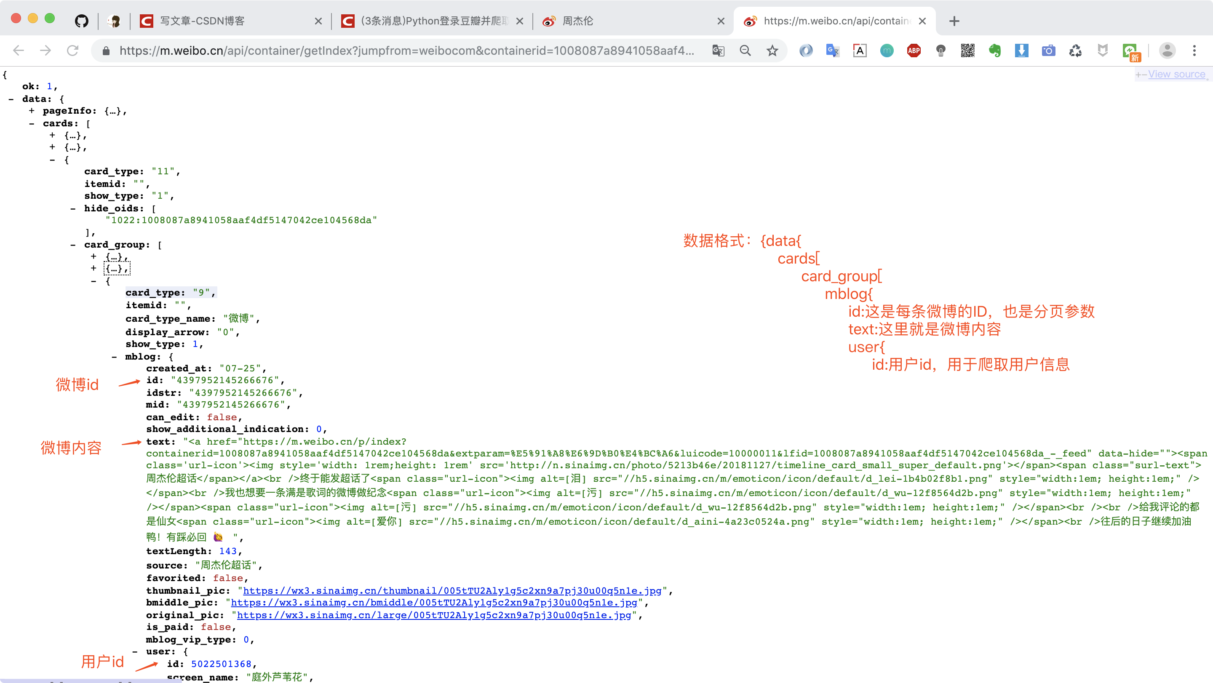This screenshot has height=683, width=1213.
Task: Open the lightbulb extension
Action: (941, 51)
